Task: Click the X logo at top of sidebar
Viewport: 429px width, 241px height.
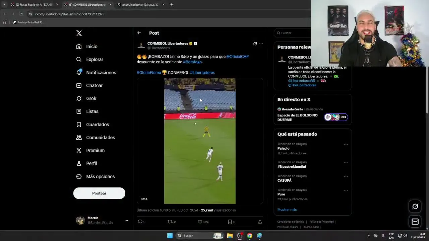Action: (79, 33)
